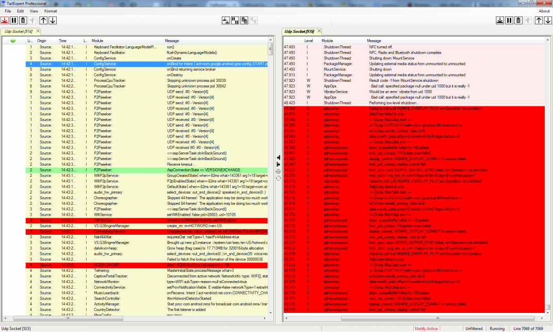Screen dimensions: 553x332
Task: Click the down arrow in right toolbar
Action: coord(548,20)
